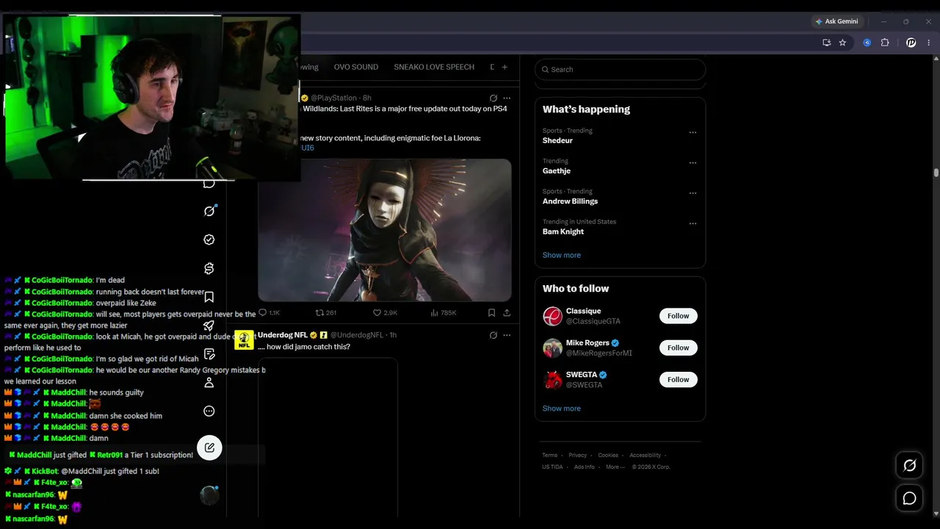The height and width of the screenshot is (529, 940).
Task: Open the Chrome profile avatar
Action: 911,43
